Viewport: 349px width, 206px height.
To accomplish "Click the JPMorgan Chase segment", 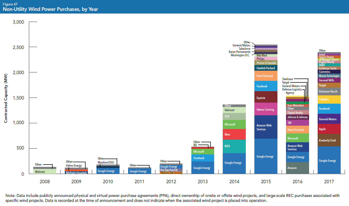I will 329,60.
